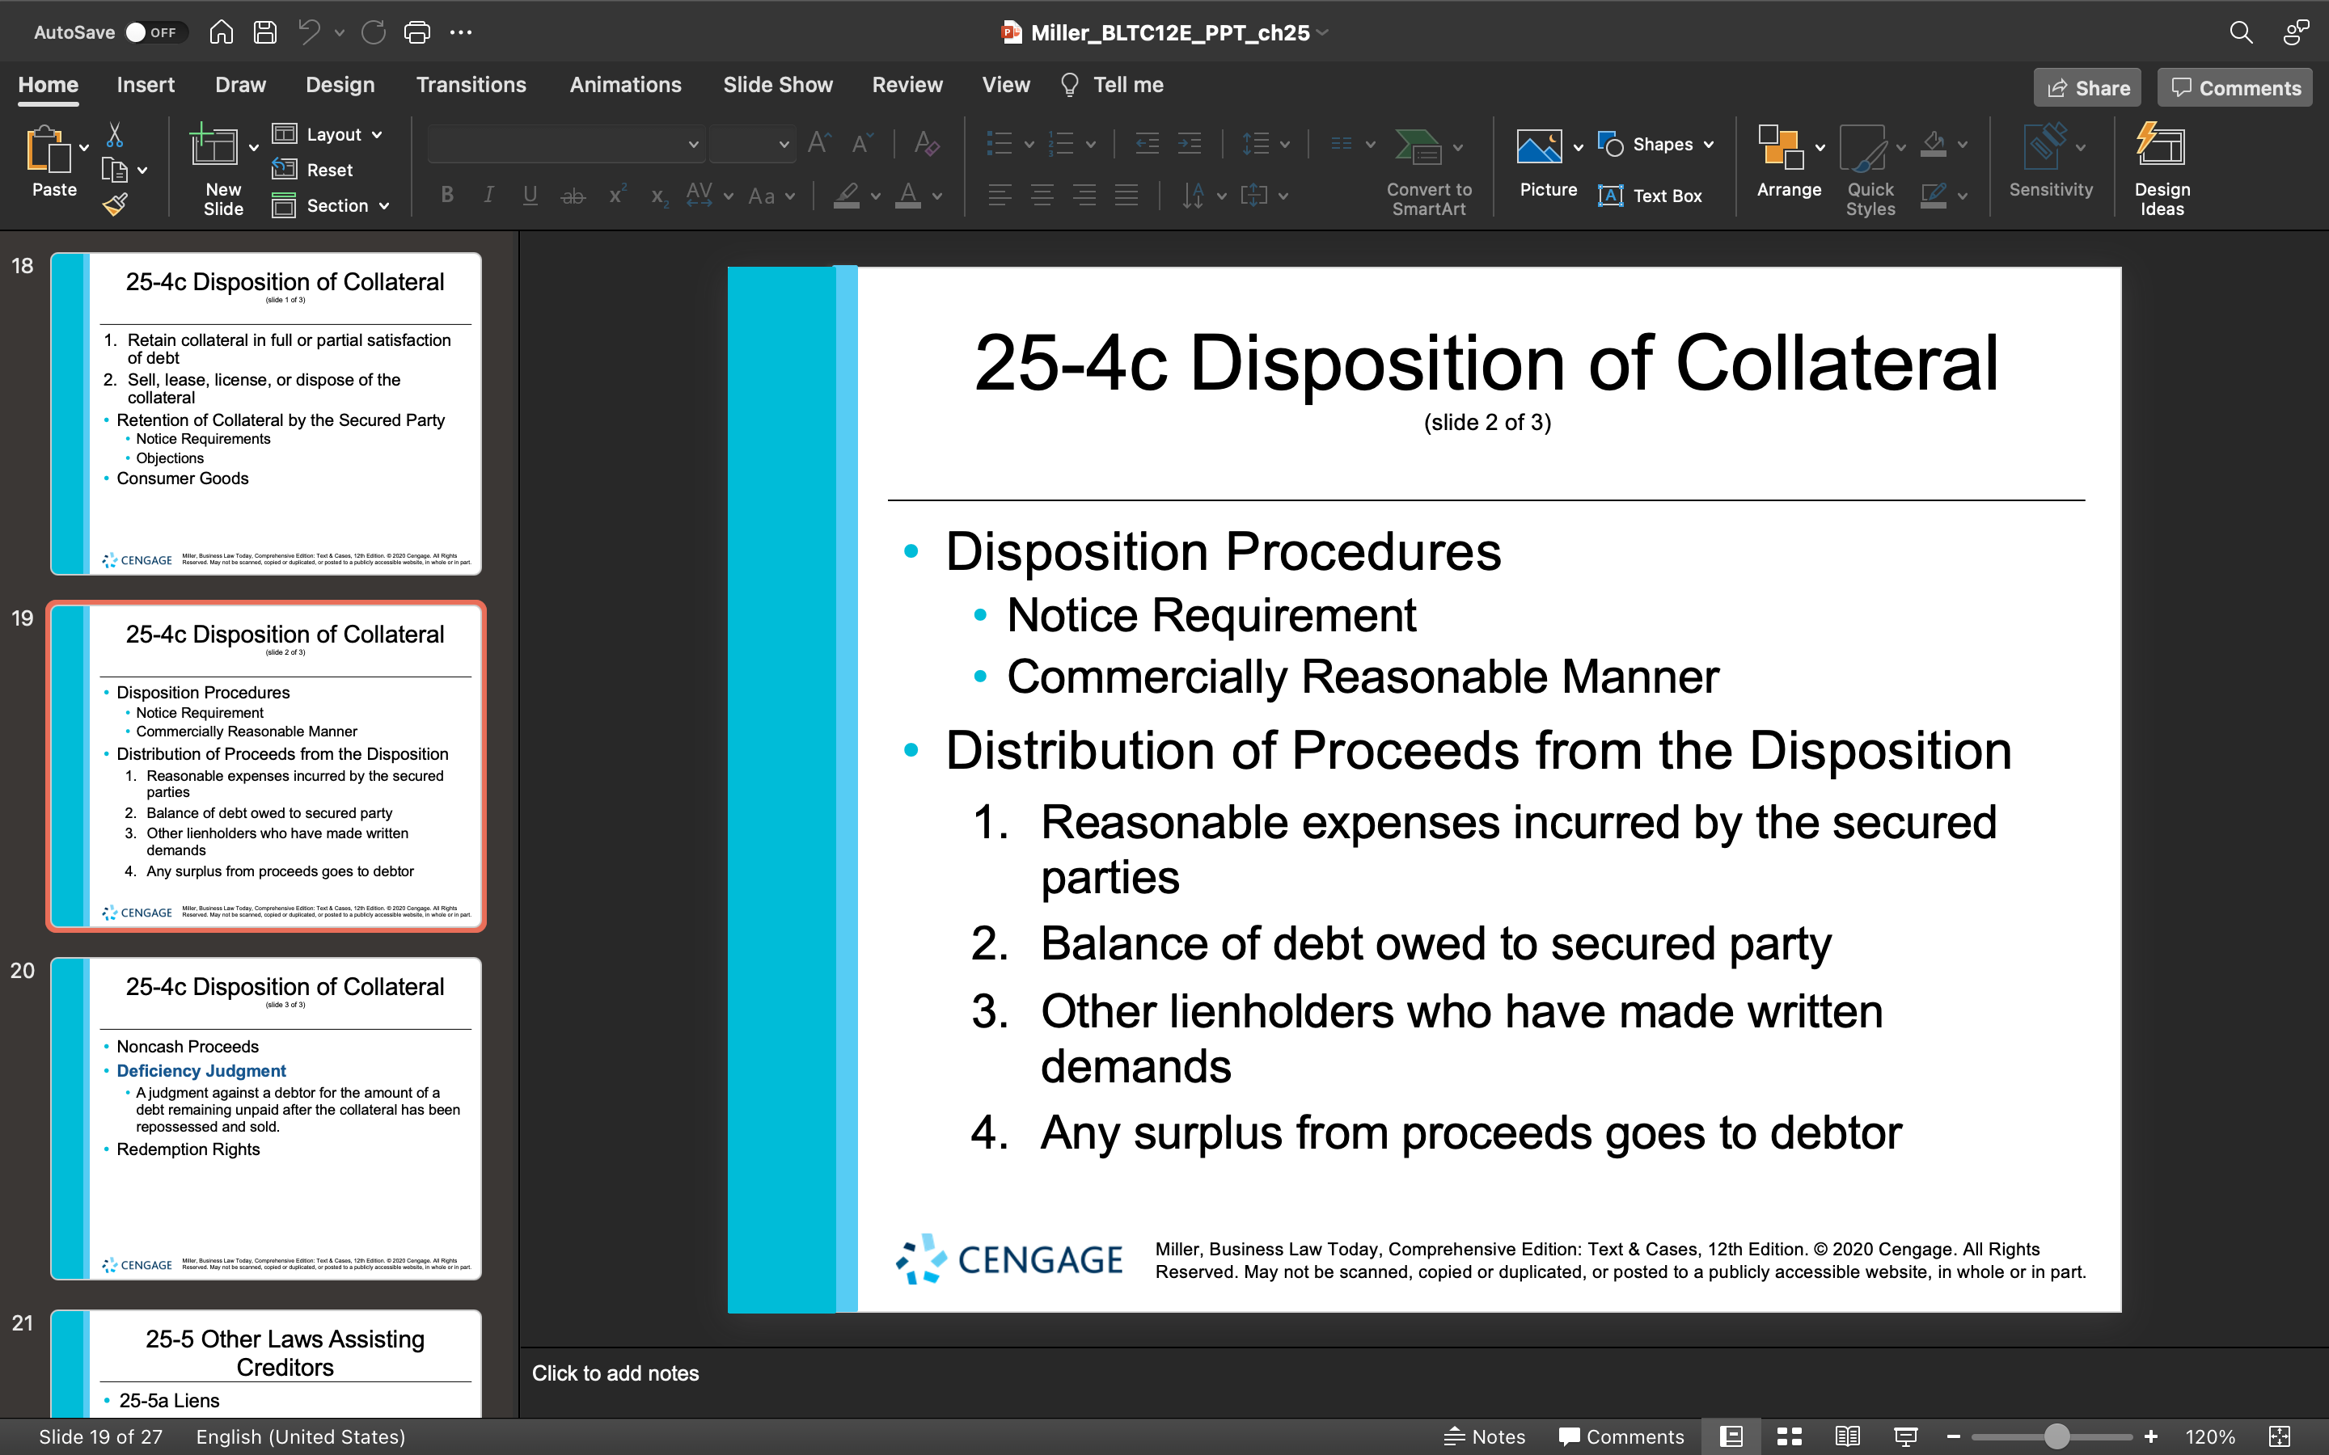
Task: Zoom in with the plus icon
Action: [2151, 1436]
